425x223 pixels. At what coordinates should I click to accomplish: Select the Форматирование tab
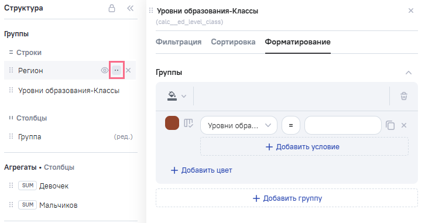coord(297,42)
